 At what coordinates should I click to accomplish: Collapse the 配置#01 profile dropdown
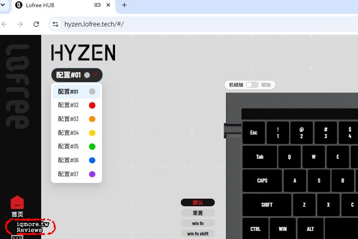coord(77,75)
